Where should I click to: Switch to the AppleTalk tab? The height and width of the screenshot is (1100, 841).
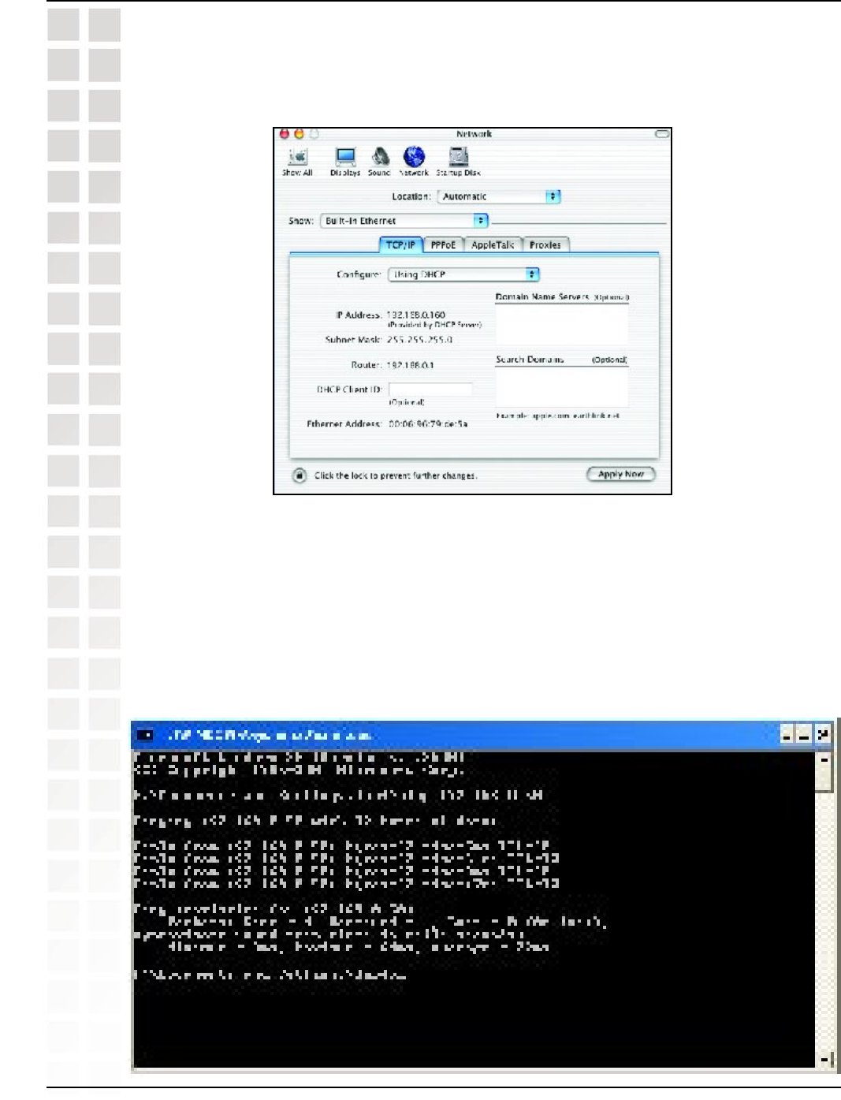coord(493,245)
